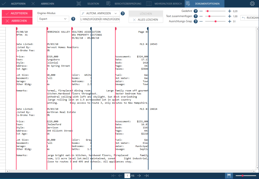Image resolution: width=259 pixels, height=179 pixels.
Task: Click the help icon for Ausrichtungs-Snap
Action: (195, 21)
